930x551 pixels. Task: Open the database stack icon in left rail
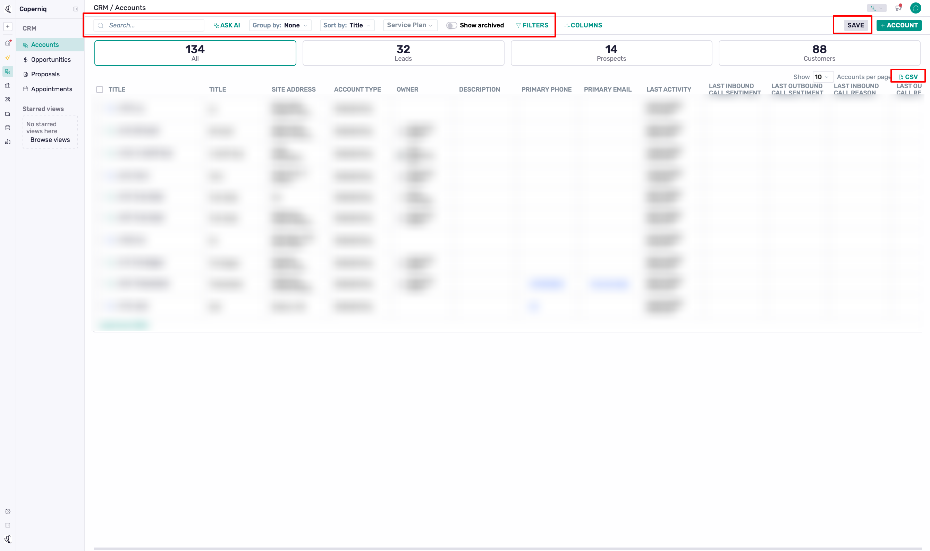click(8, 128)
